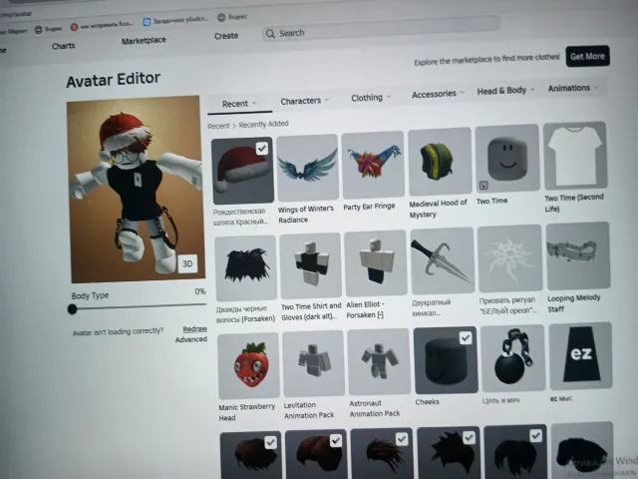
Task: Select Wings of Winter's Radiance item
Action: 308,168
